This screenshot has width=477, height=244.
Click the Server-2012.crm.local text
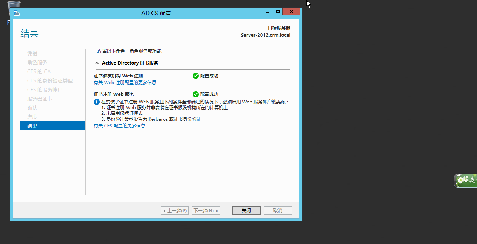[x=266, y=35]
